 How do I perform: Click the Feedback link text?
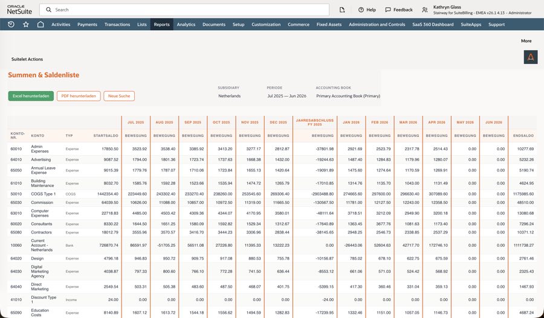pos(403,10)
